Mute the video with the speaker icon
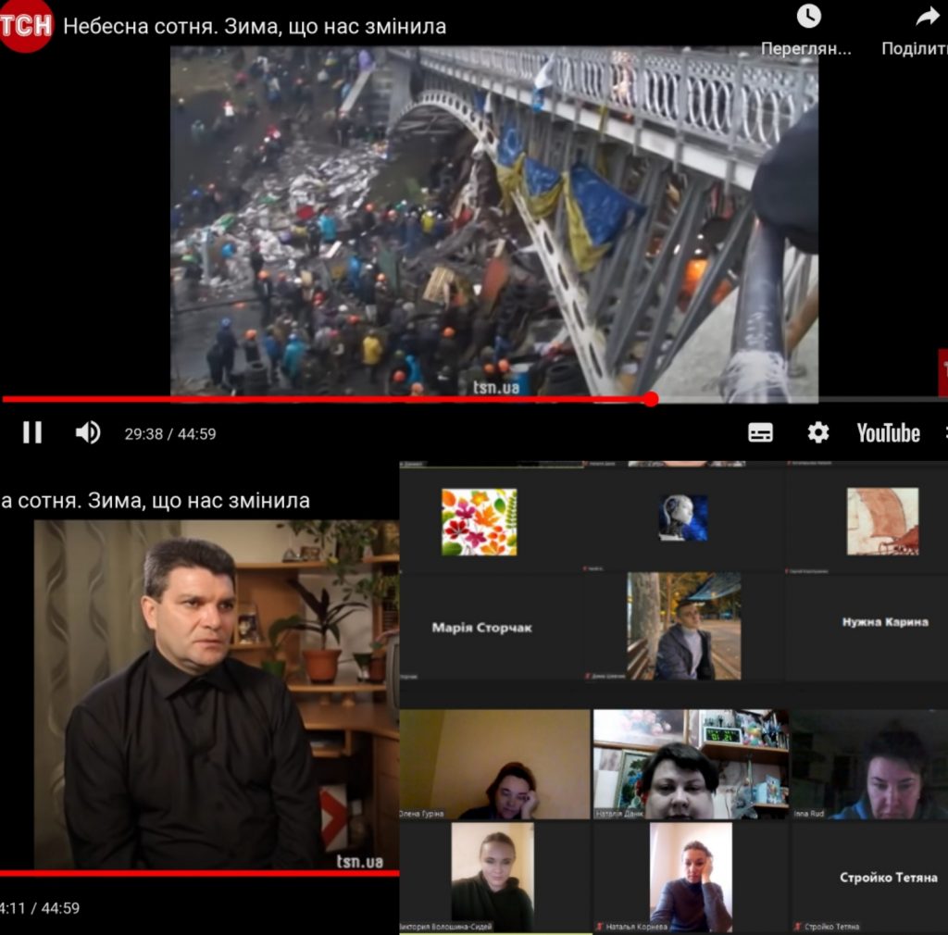The image size is (948, 935). [x=88, y=432]
